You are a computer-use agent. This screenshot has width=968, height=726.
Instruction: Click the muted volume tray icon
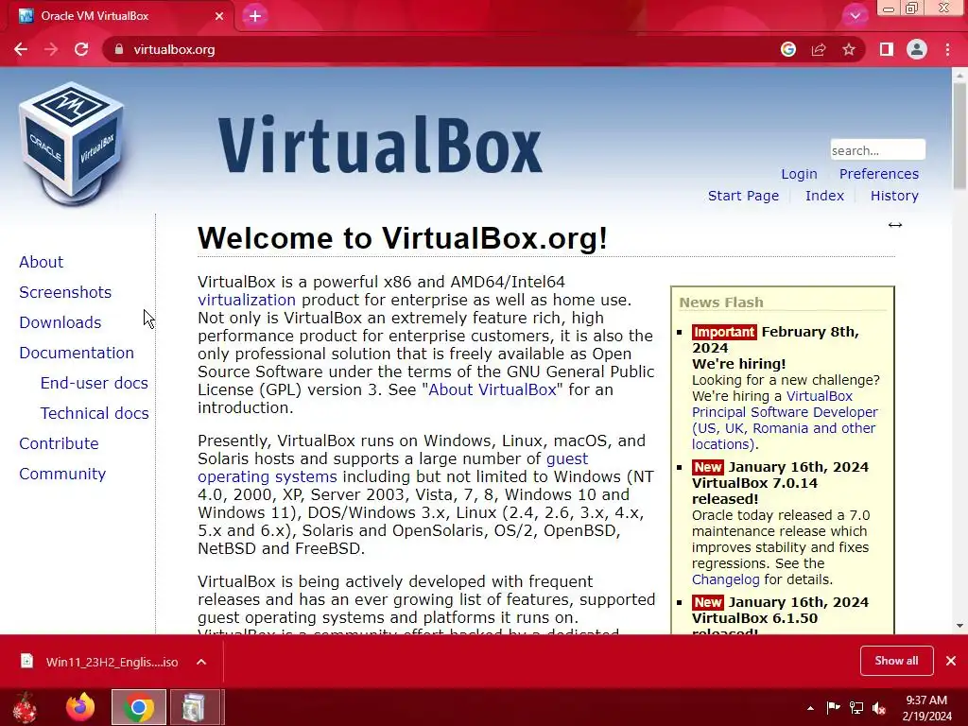(x=879, y=708)
